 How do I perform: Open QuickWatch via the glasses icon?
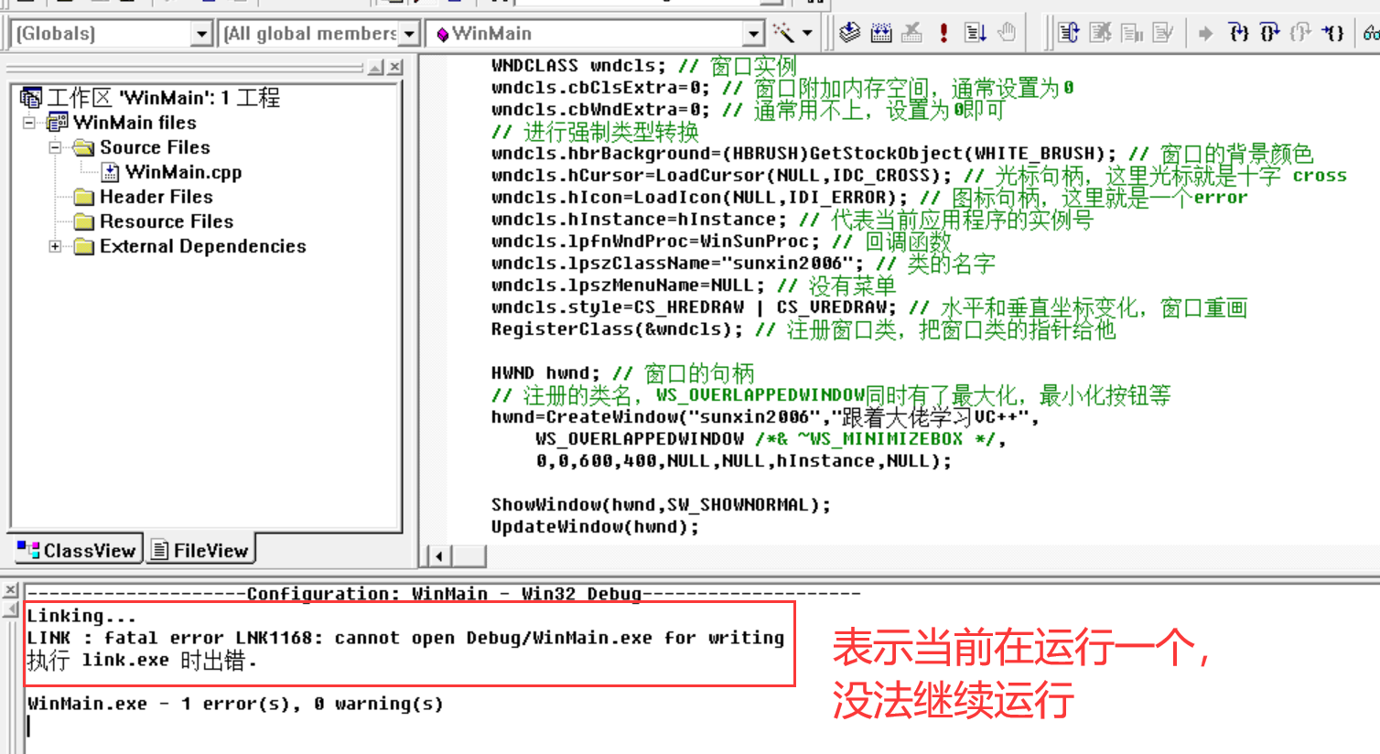(1370, 33)
